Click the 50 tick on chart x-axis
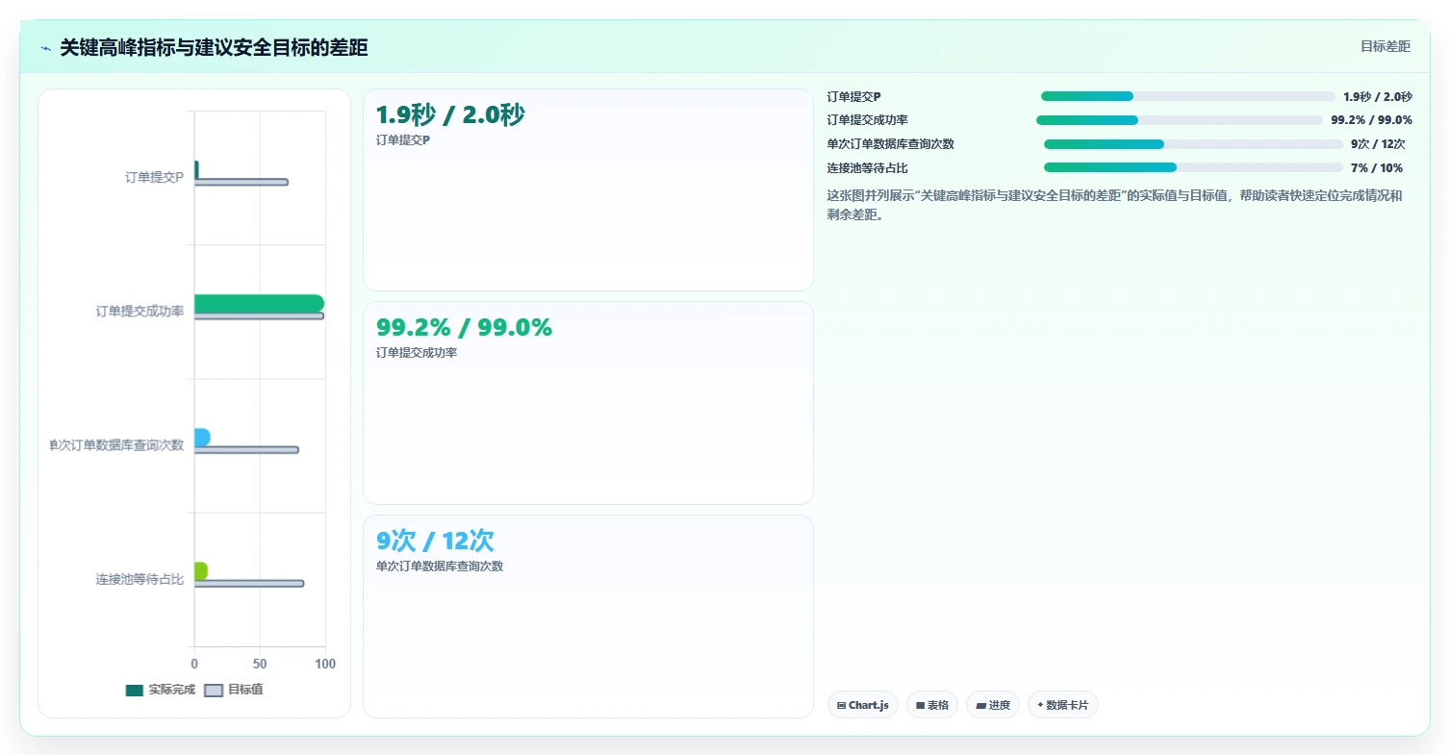Viewport: 1450px width, 755px height. tap(260, 664)
